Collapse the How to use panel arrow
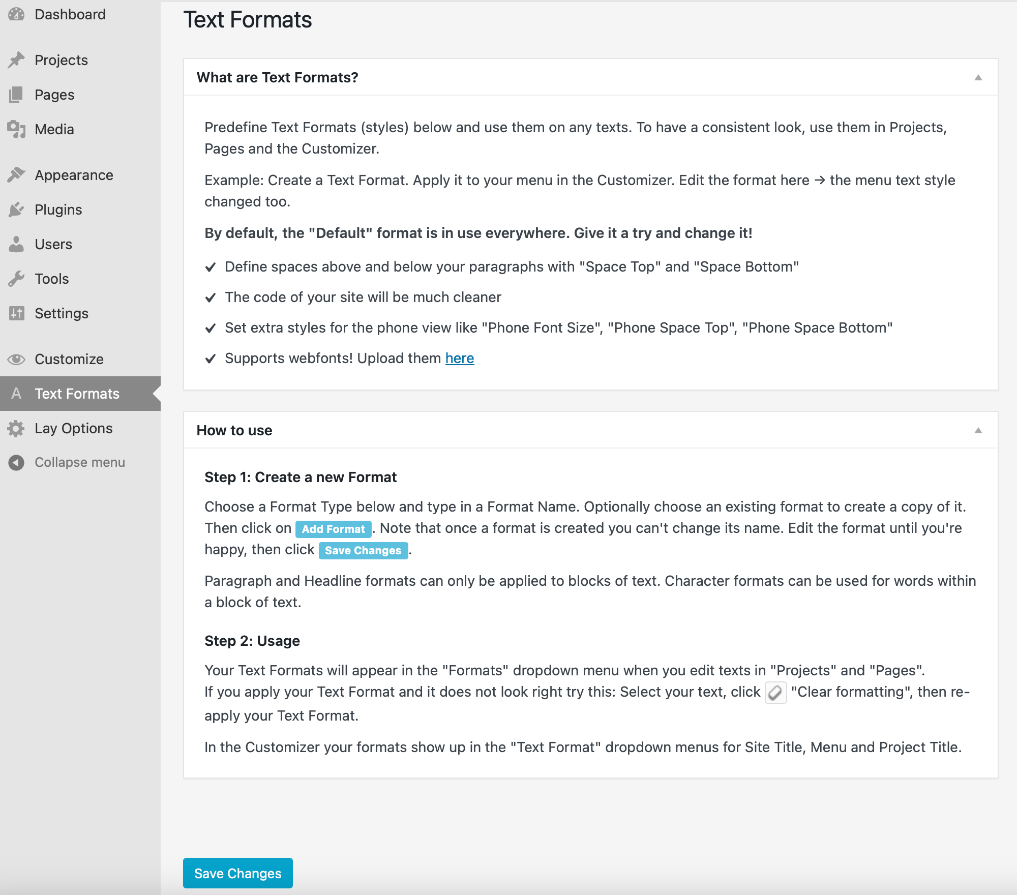 click(978, 430)
